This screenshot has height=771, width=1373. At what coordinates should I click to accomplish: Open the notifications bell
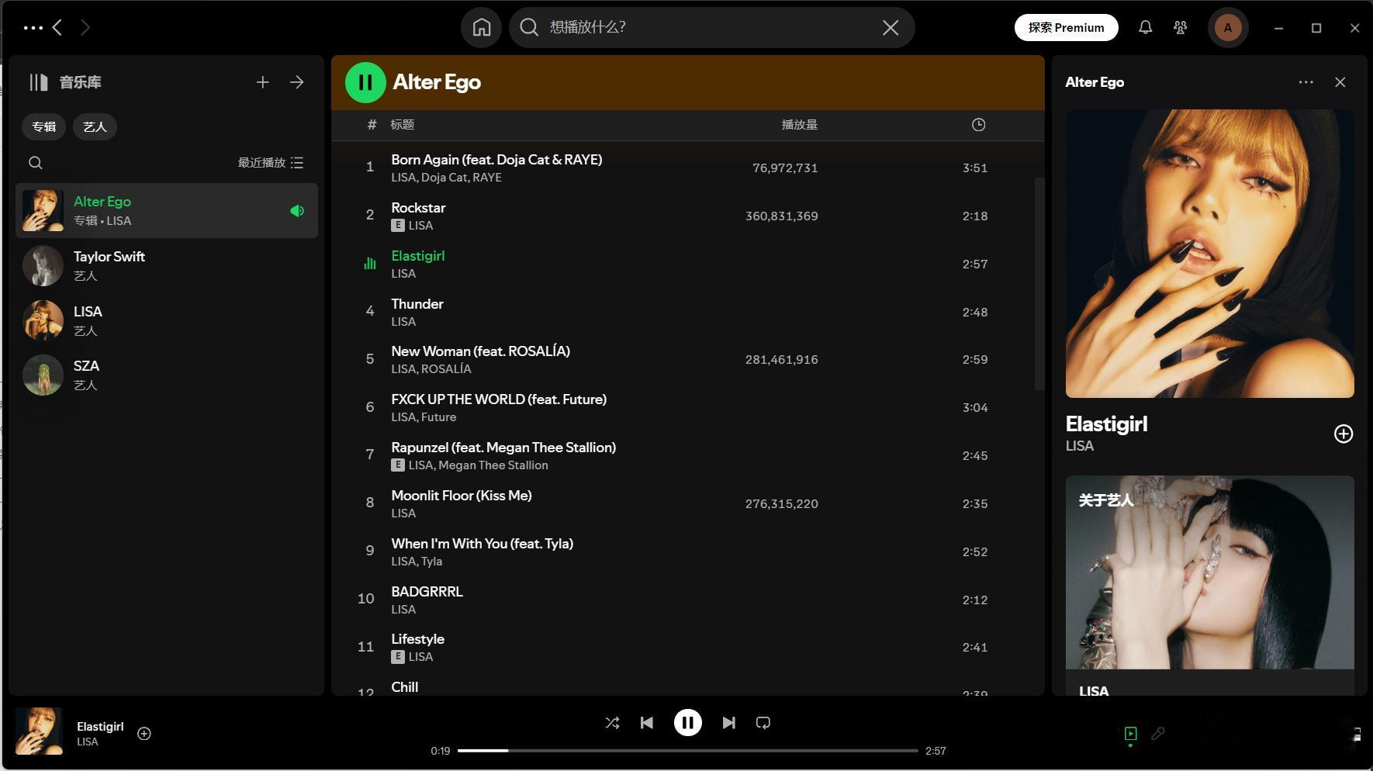[1145, 28]
